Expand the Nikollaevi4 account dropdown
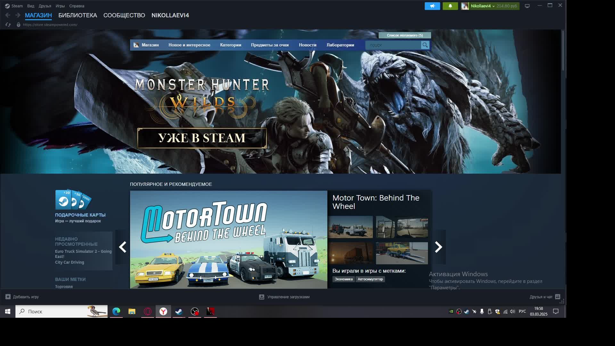The height and width of the screenshot is (346, 615). click(x=482, y=6)
